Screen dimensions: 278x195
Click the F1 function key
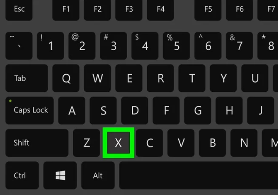click(66, 10)
